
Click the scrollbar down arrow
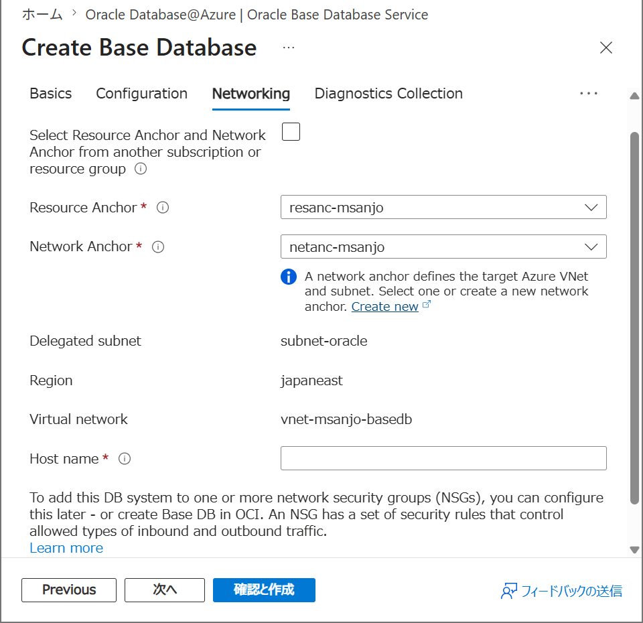click(x=634, y=549)
